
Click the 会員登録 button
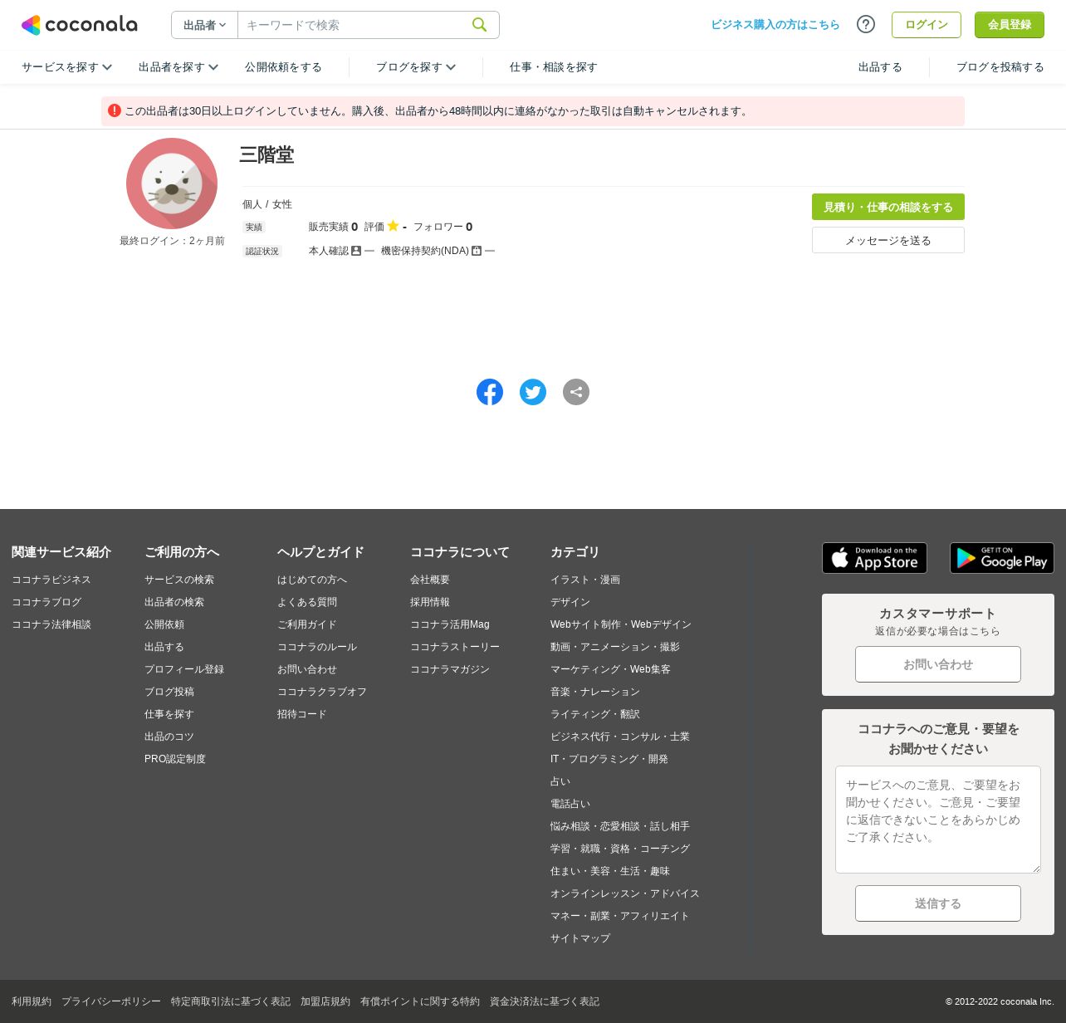coord(1010,25)
